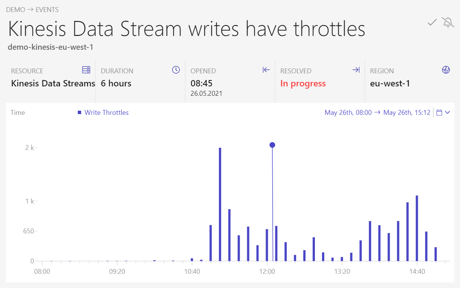Click the Opened arrow icon
460x288 pixels.
266,70
